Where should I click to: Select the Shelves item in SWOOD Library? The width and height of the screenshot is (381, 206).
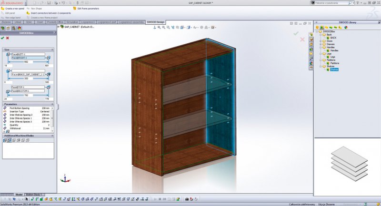[334, 69]
